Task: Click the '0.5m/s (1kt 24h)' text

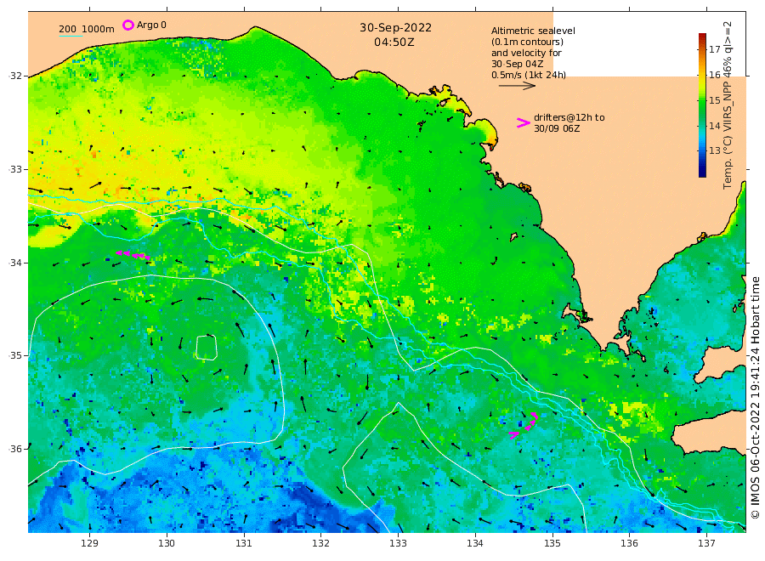Action: (x=529, y=75)
